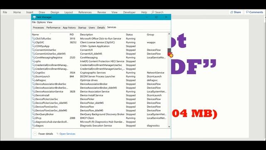
Task: Click the Open Services gear icon
Action: 57,134
